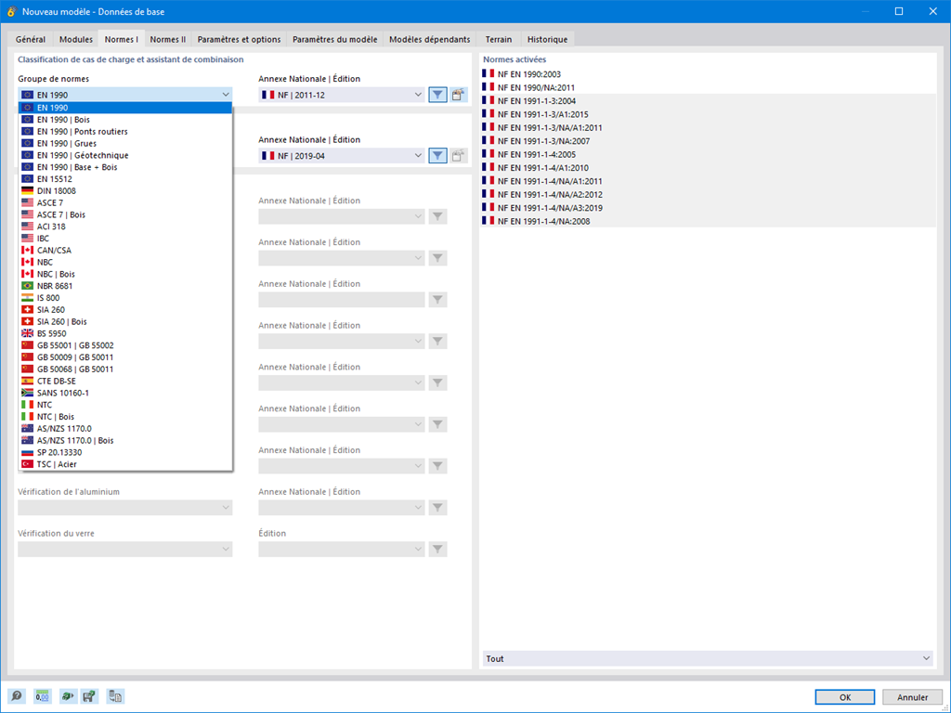This screenshot has height=713, width=951.
Task: Cancel the dialog via Annuler
Action: click(912, 696)
